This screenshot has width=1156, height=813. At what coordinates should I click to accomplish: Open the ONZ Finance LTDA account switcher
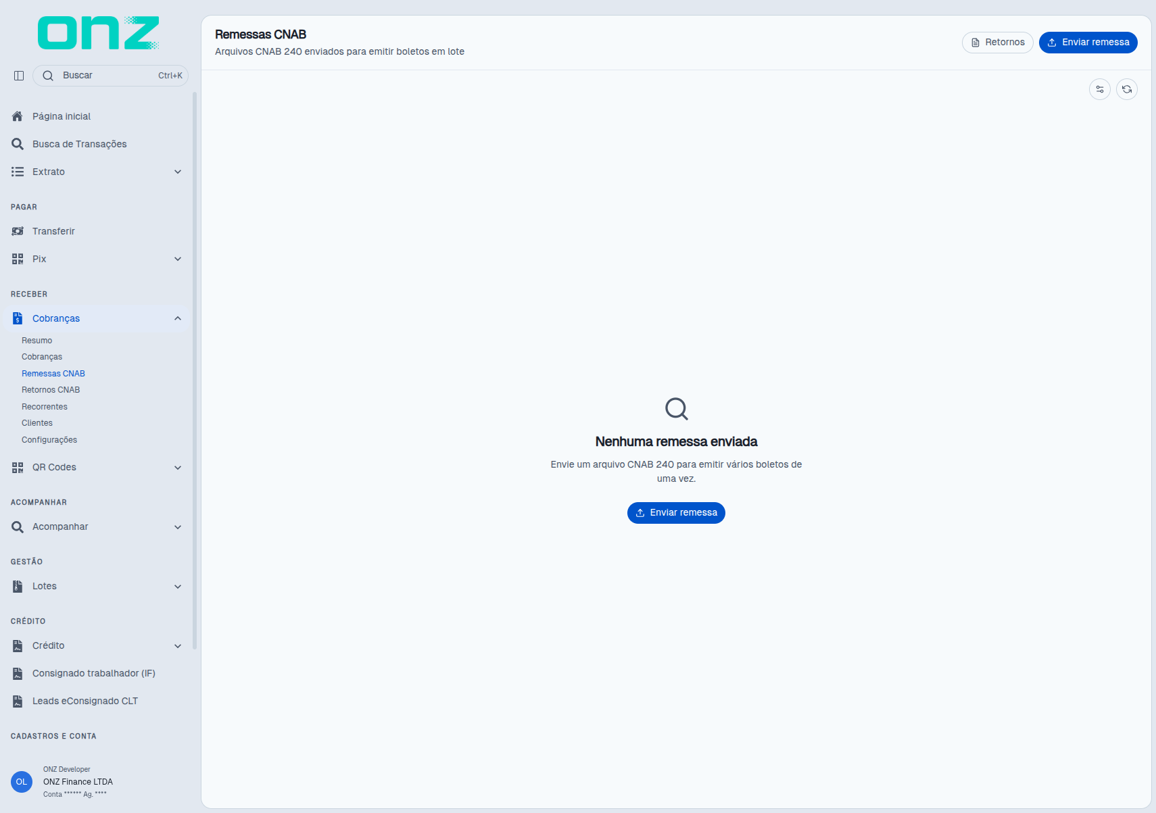click(x=96, y=782)
